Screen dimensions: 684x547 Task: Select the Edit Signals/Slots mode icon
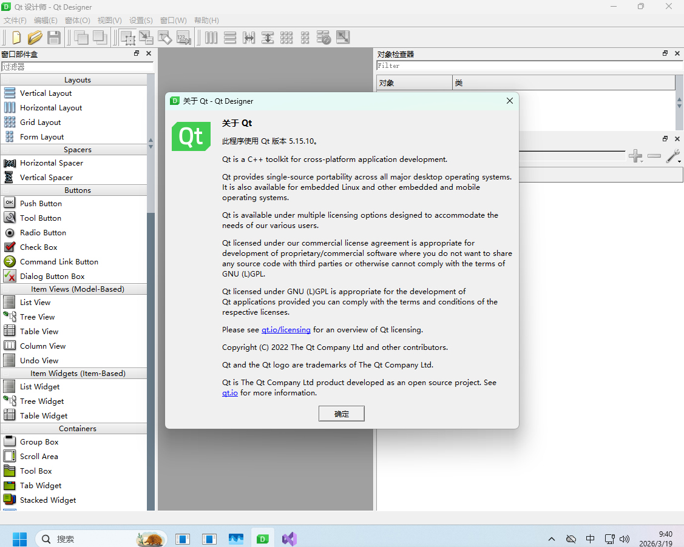click(146, 38)
